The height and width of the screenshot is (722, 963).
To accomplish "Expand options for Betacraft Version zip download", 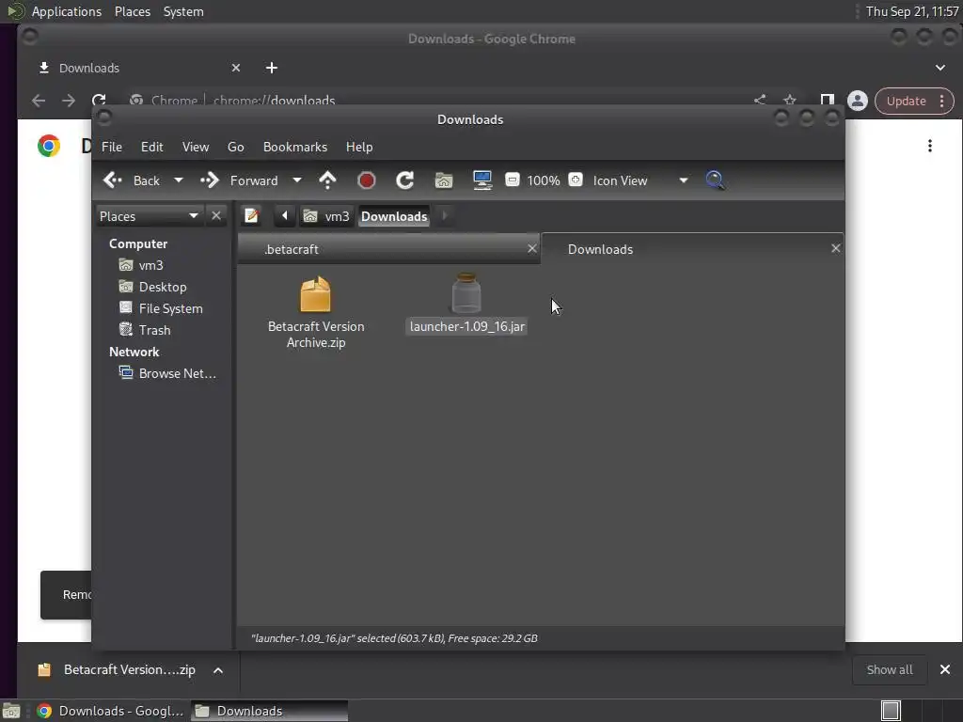I will click(218, 670).
